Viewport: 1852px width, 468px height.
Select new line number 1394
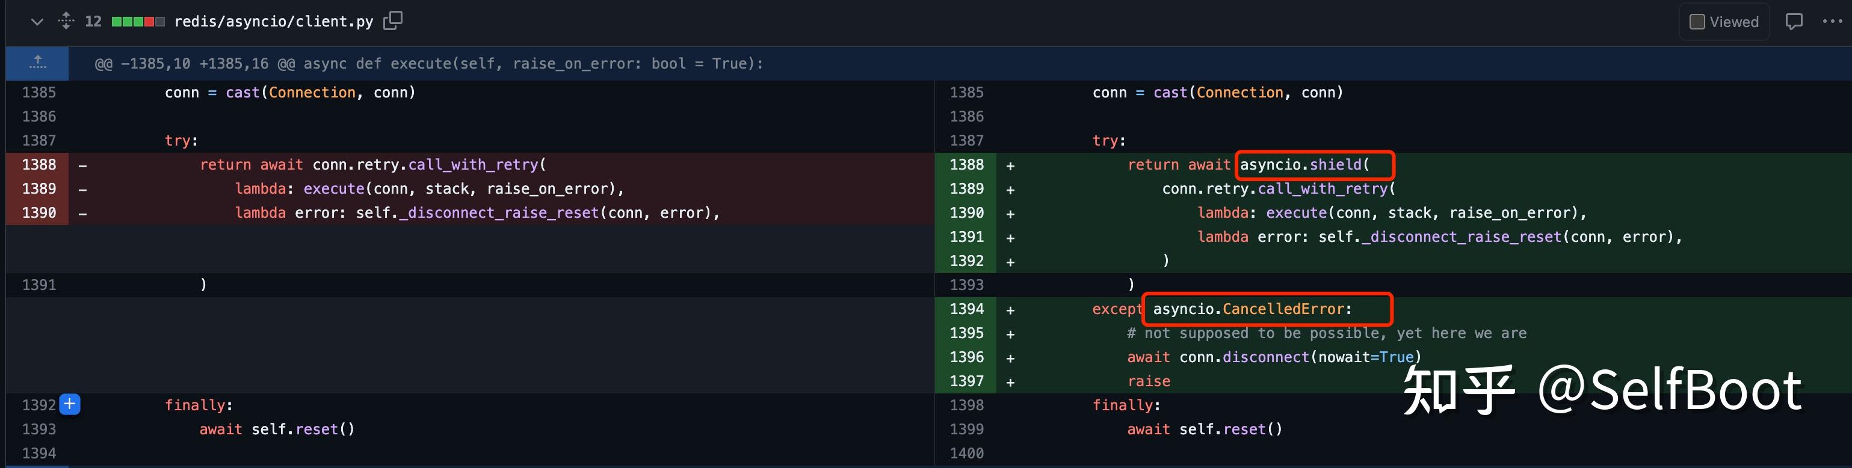(967, 309)
